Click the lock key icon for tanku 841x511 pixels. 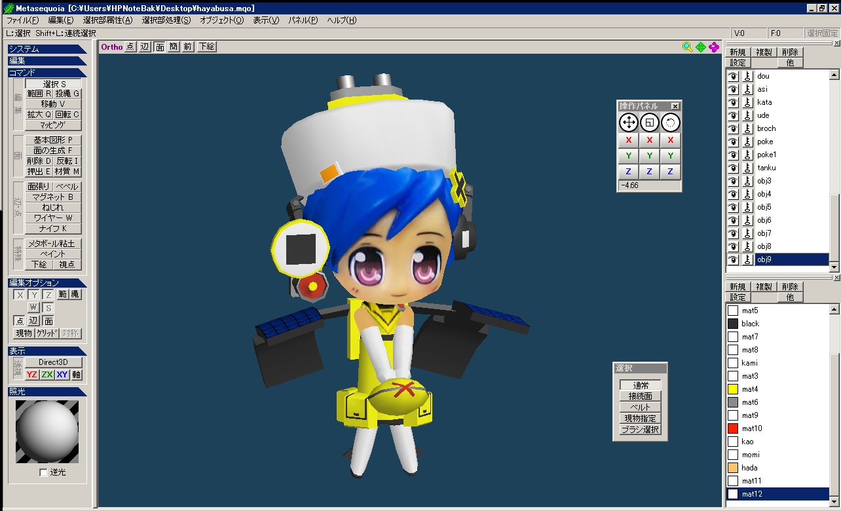tap(747, 168)
